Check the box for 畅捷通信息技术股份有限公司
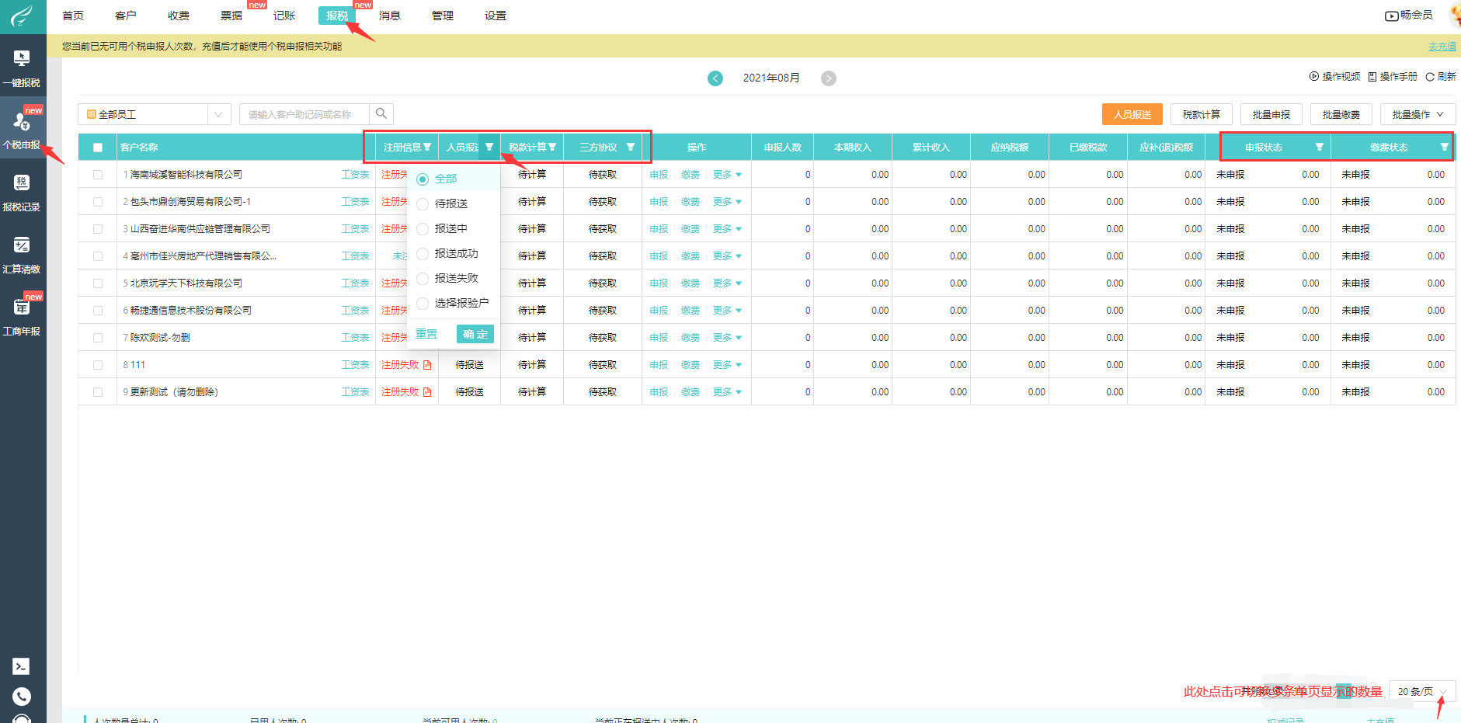1461x723 pixels. pyautogui.click(x=98, y=311)
